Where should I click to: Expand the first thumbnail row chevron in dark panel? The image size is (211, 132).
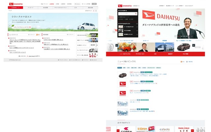tap(137, 27)
